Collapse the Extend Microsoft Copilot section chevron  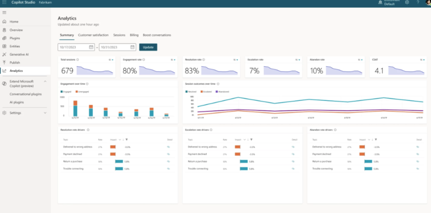(45, 82)
